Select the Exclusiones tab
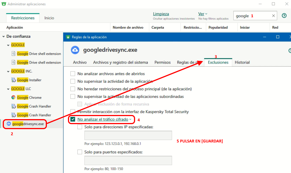This screenshot has height=173, width=291. pos(218,62)
